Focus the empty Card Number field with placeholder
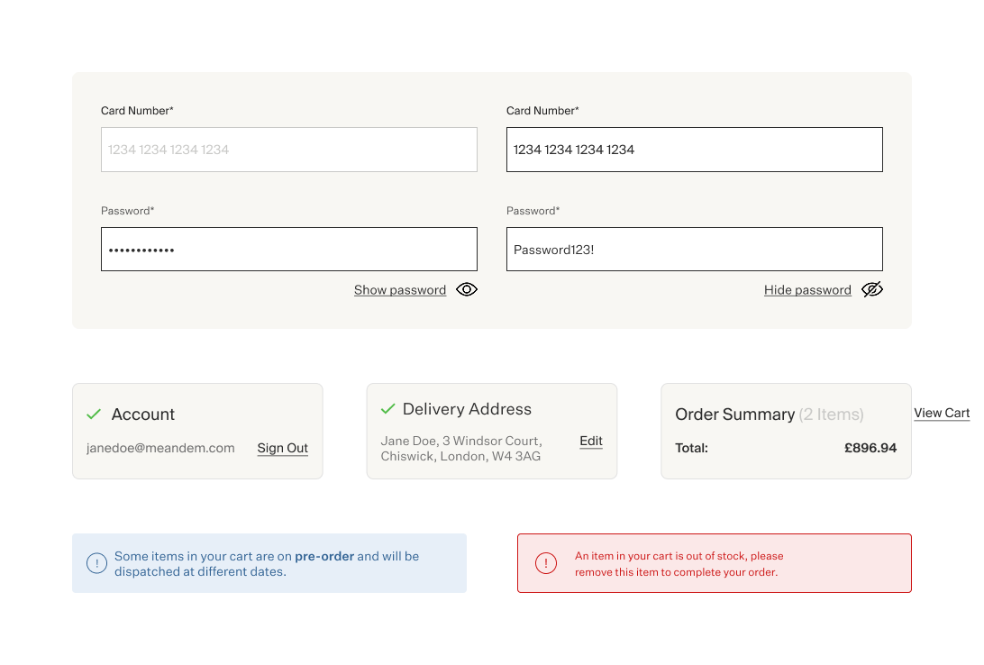This screenshot has height=665, width=984. [x=288, y=150]
